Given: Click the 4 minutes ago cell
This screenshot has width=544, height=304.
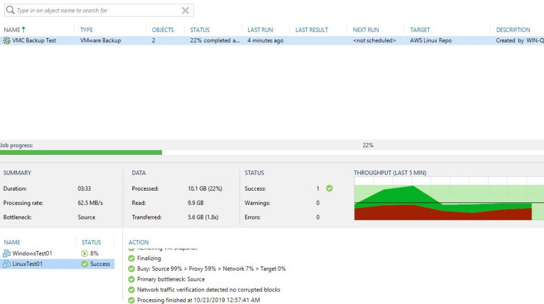Looking at the screenshot, I should coord(266,40).
